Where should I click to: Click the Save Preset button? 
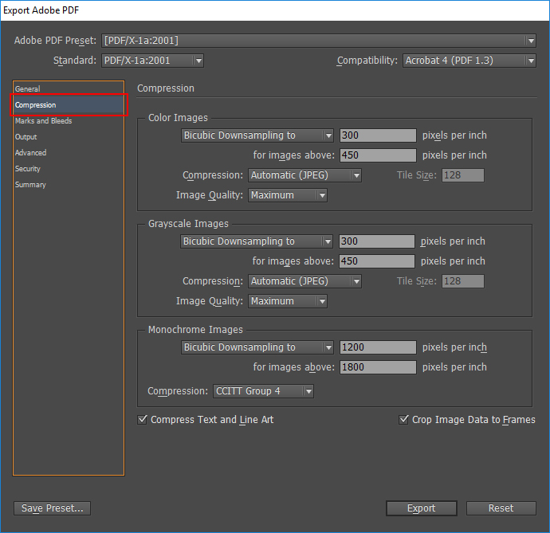53,508
